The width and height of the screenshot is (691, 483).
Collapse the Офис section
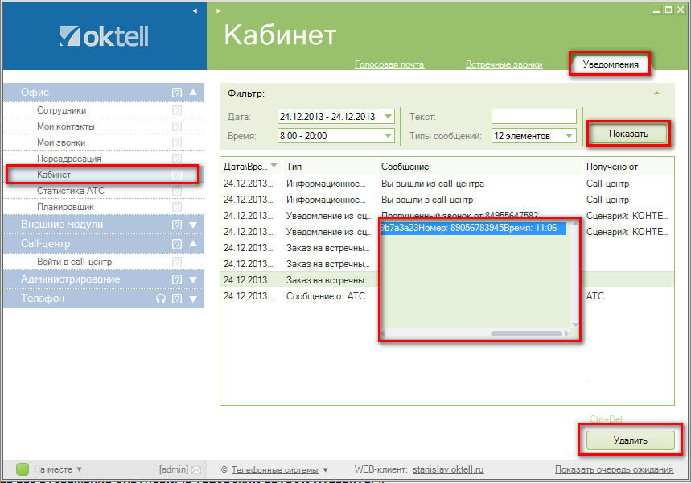tap(192, 93)
